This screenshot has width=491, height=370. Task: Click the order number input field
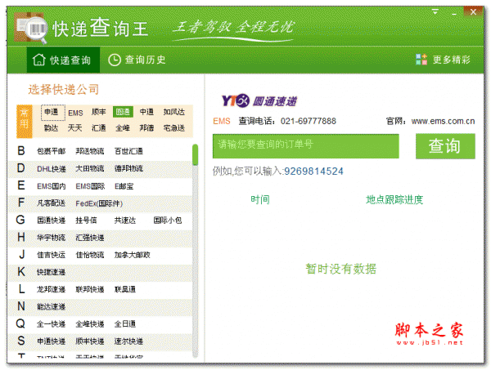305,146
